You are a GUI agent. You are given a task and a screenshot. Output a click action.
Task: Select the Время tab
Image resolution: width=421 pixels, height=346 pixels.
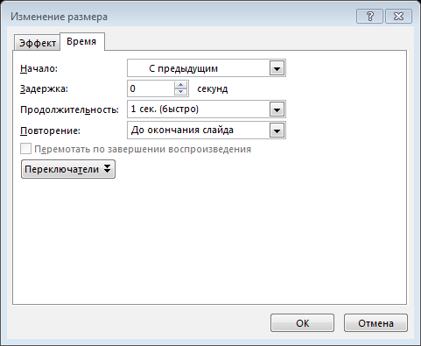pyautogui.click(x=81, y=42)
